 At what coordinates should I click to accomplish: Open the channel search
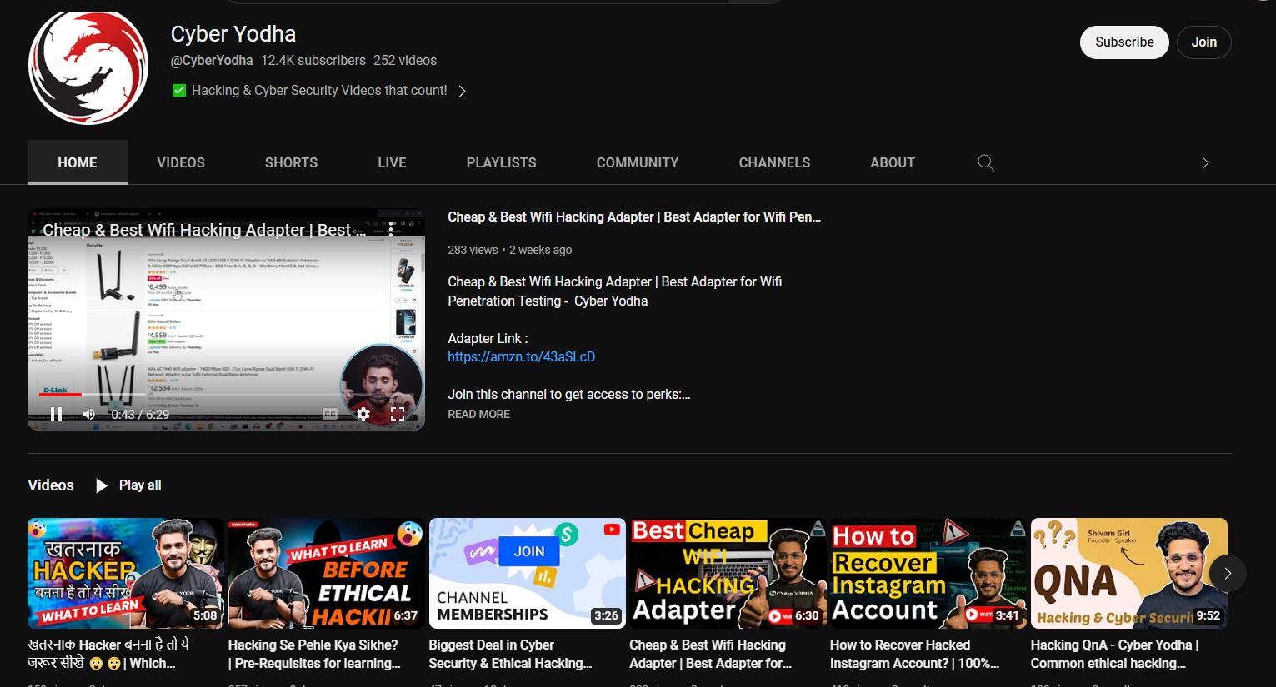coord(985,162)
